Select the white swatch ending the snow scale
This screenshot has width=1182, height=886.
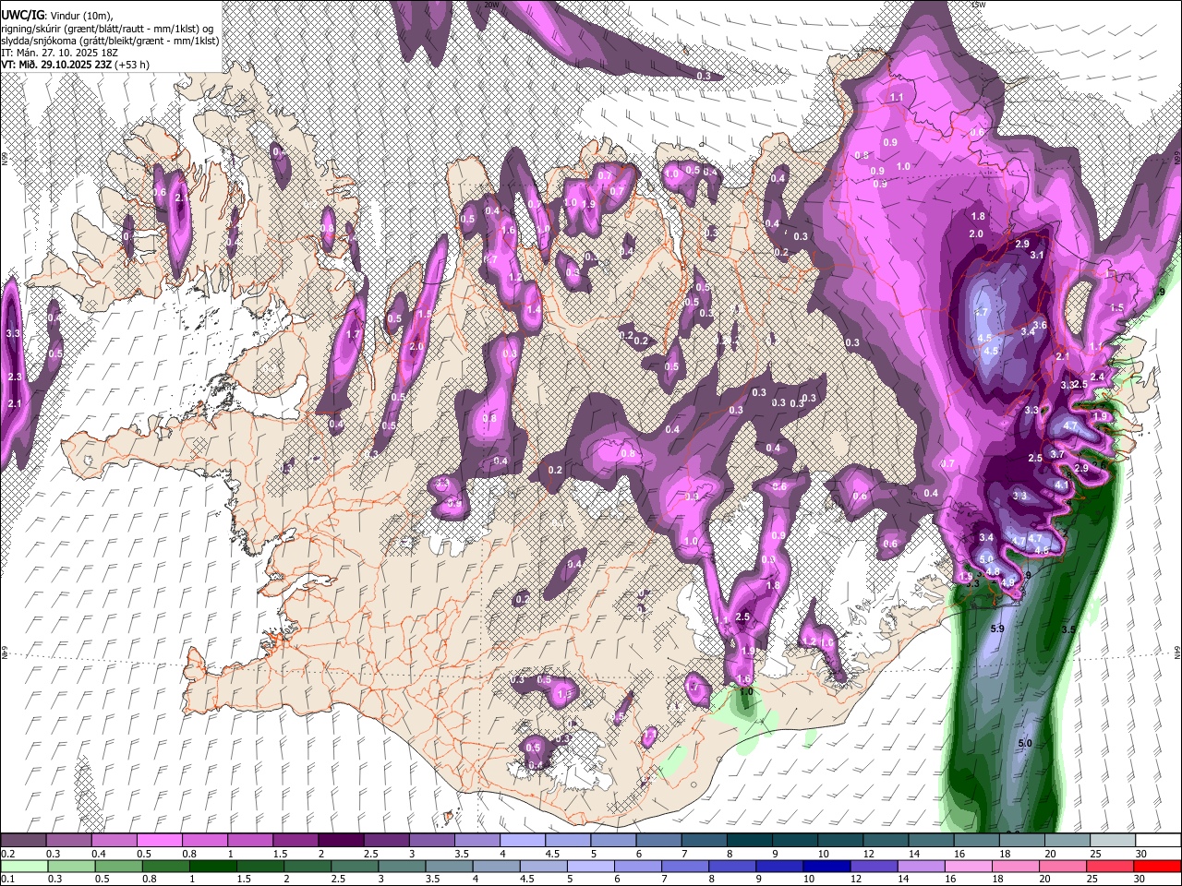pyautogui.click(x=1158, y=840)
